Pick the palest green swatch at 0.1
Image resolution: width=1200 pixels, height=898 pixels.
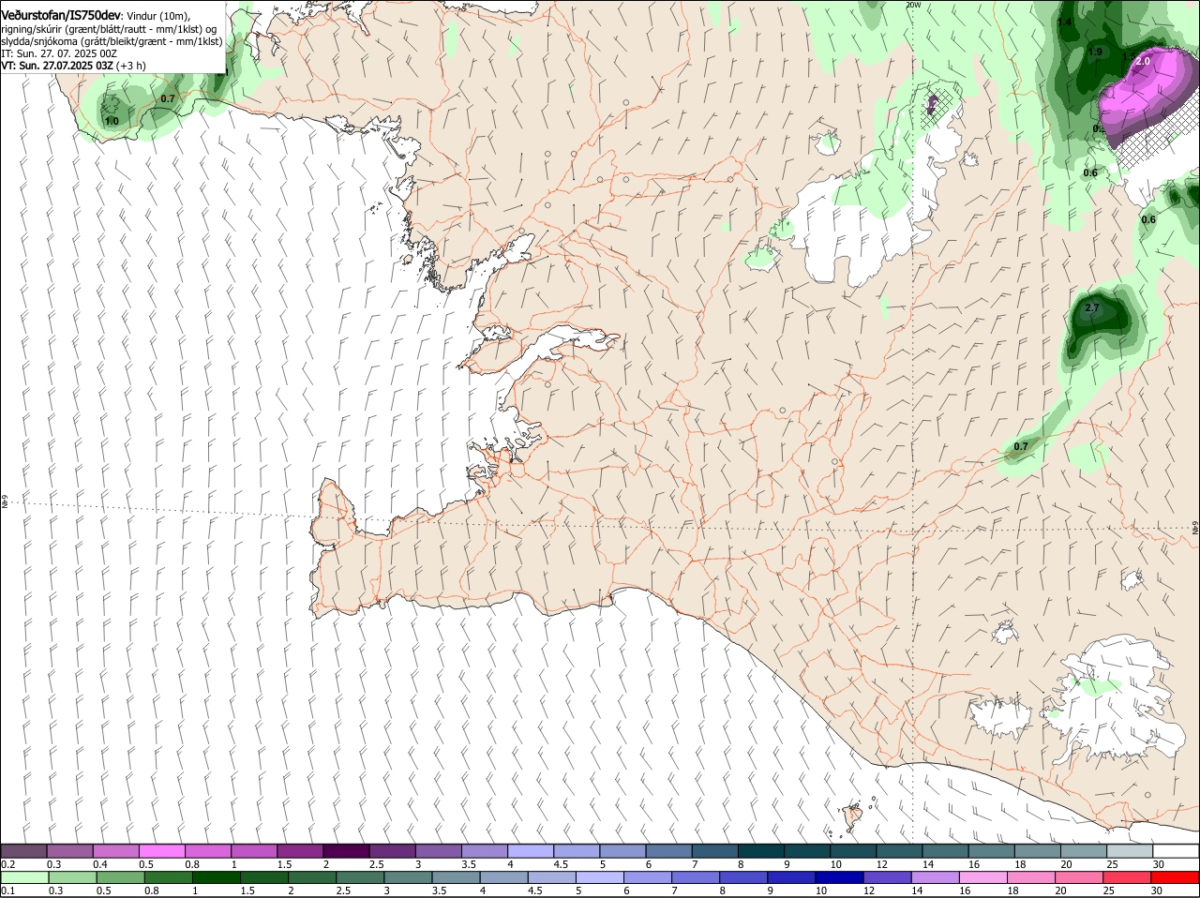25,877
